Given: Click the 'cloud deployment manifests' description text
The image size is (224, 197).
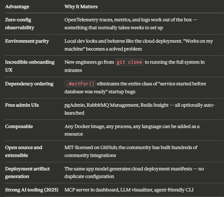Looking at the screenshot, I should click(x=134, y=173).
